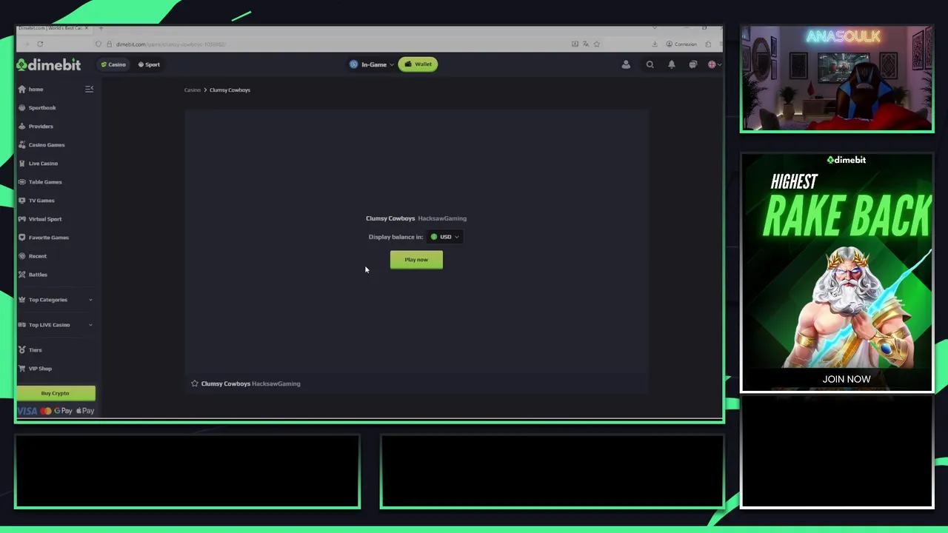Reload the browser page
The image size is (948, 533).
click(40, 44)
